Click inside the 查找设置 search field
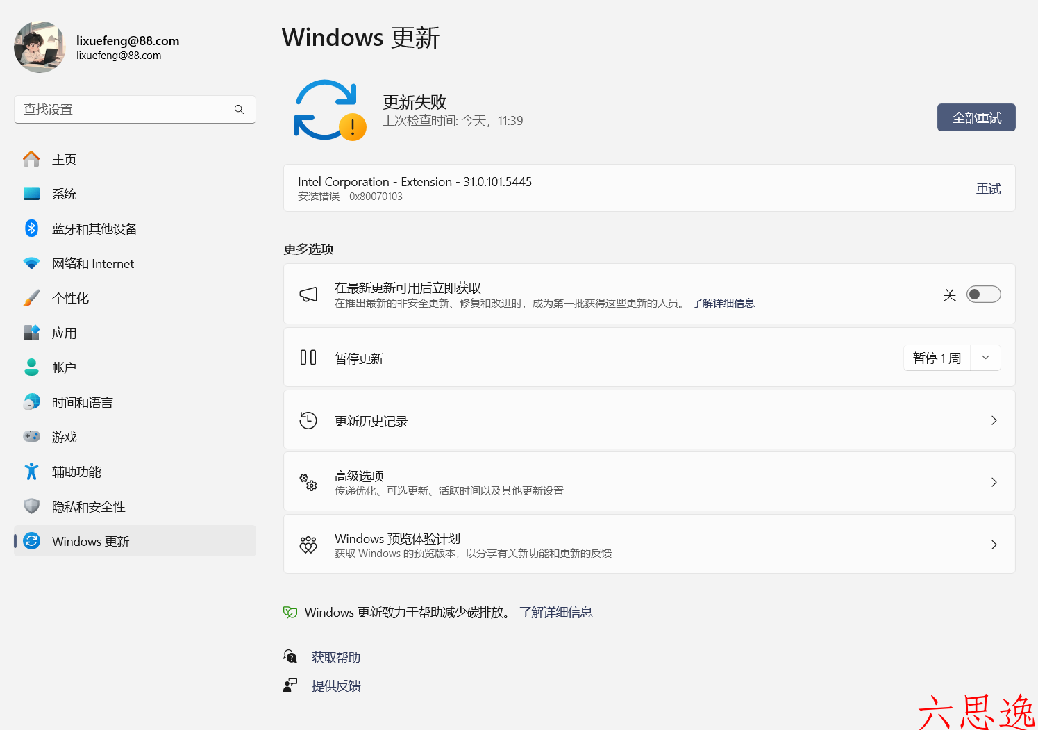Viewport: 1038px width, 730px height. 125,110
